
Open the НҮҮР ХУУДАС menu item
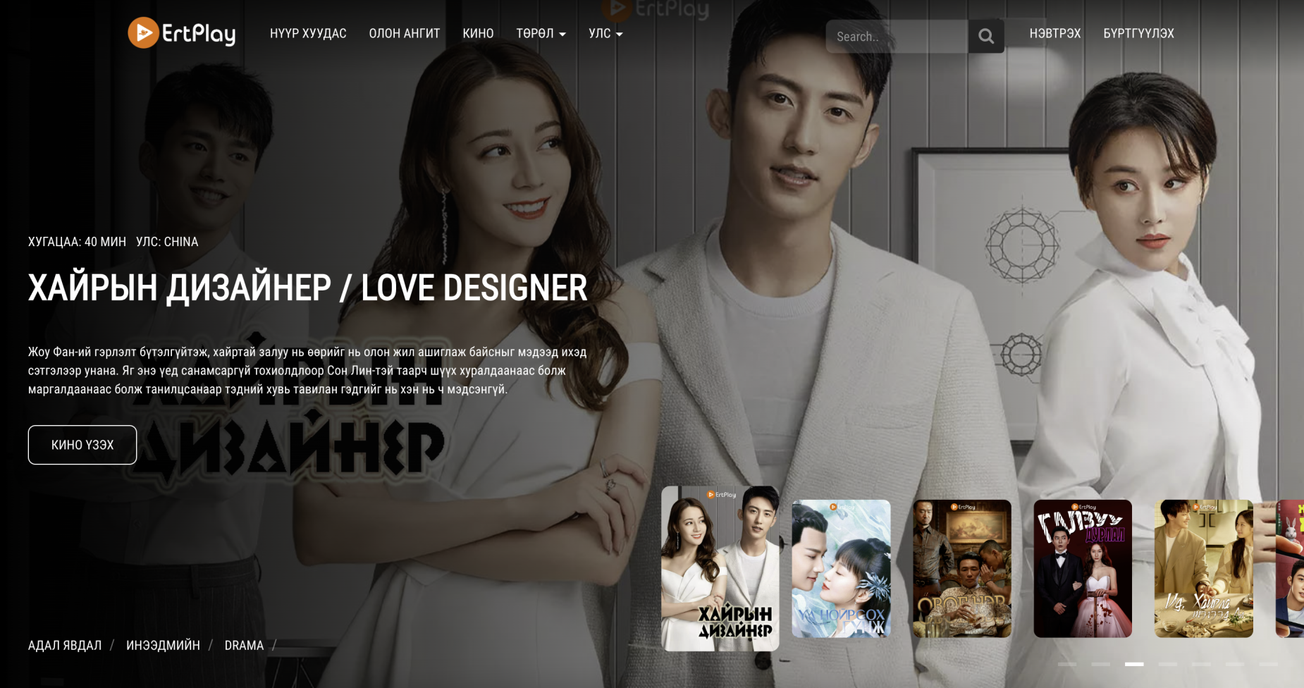(x=308, y=34)
